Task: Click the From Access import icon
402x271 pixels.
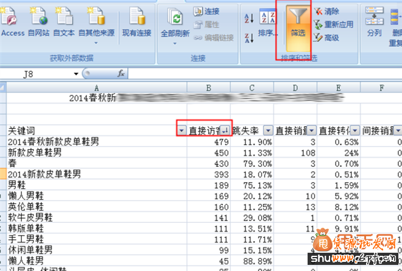Action: click(12, 18)
